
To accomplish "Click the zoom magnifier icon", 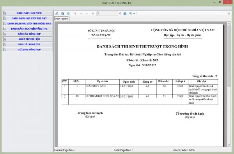I will click(x=131, y=14).
